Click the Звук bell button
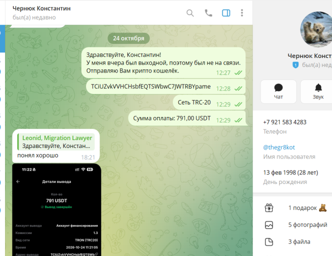Screen dimensions: 332x256 point(316,91)
